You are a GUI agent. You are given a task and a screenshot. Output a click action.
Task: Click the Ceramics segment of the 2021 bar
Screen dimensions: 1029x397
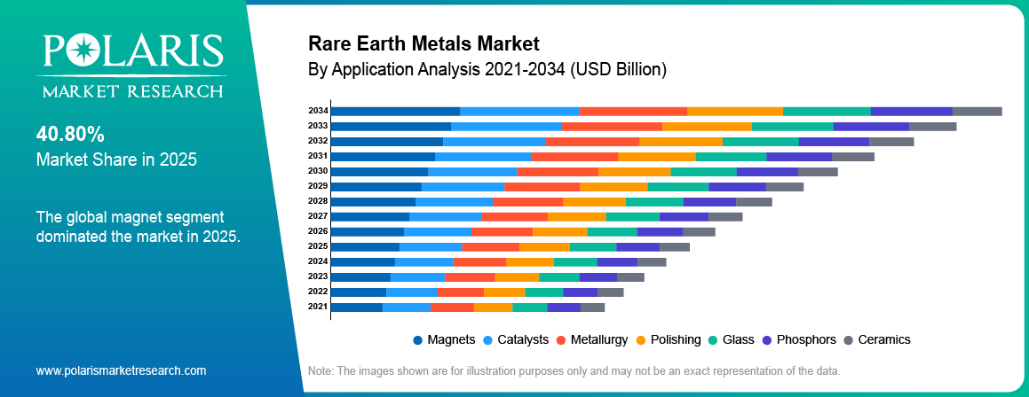(592, 307)
